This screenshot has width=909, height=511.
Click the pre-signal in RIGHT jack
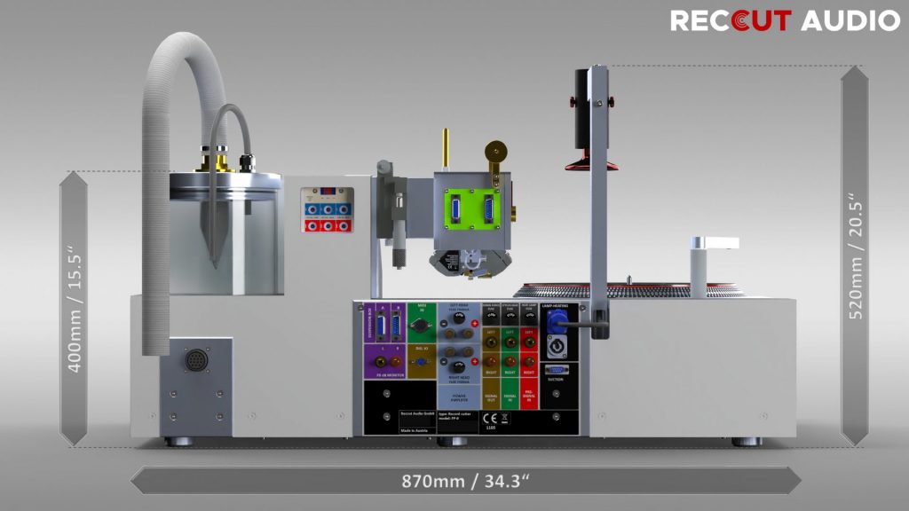click(529, 361)
